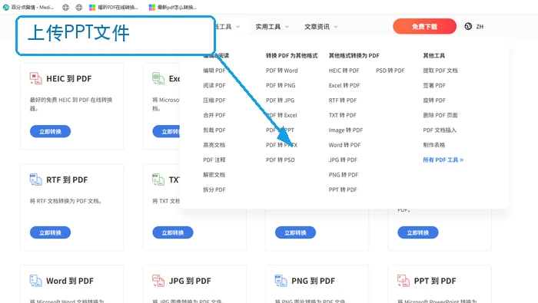Open RTF 转 PDF from the menu
Image resolution: width=538 pixels, height=303 pixels.
pyautogui.click(x=343, y=100)
